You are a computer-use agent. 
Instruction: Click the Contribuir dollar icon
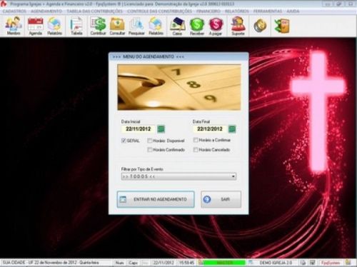pos(98,26)
